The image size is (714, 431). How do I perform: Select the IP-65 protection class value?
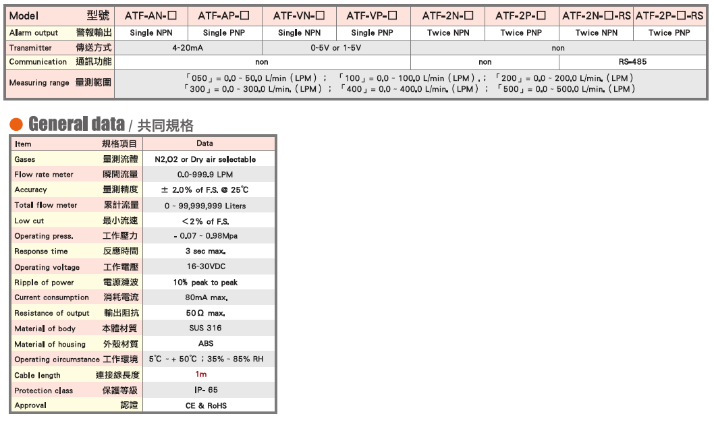pyautogui.click(x=206, y=390)
